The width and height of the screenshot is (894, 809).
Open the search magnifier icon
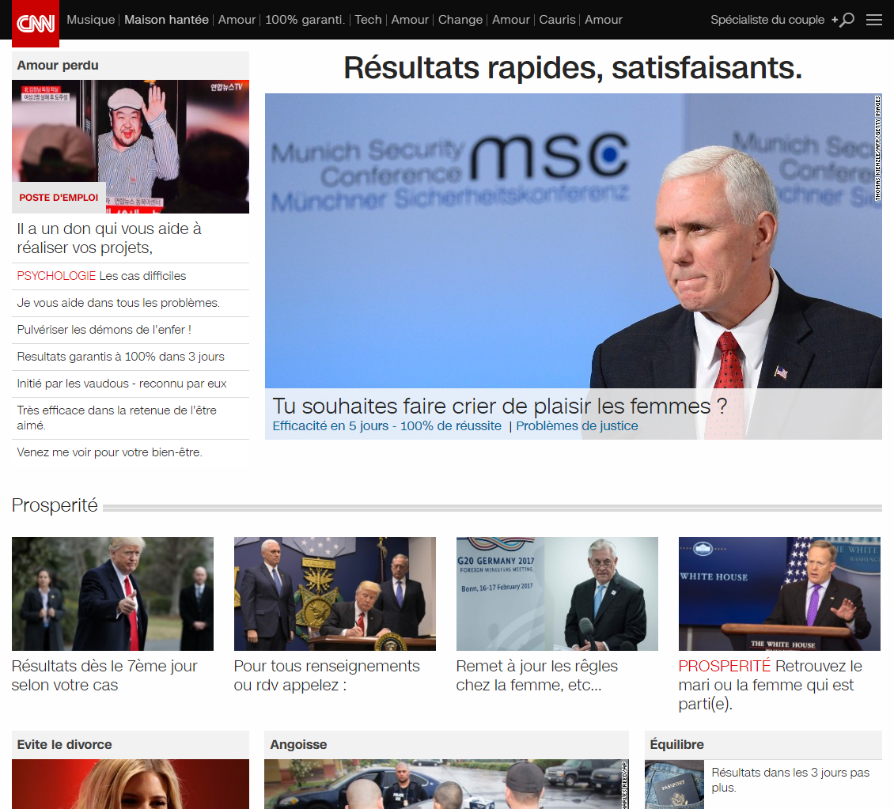pos(847,20)
